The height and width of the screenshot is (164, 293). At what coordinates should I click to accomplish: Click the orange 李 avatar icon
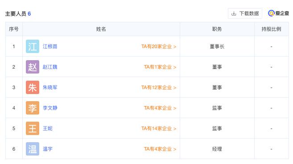click(x=33, y=108)
